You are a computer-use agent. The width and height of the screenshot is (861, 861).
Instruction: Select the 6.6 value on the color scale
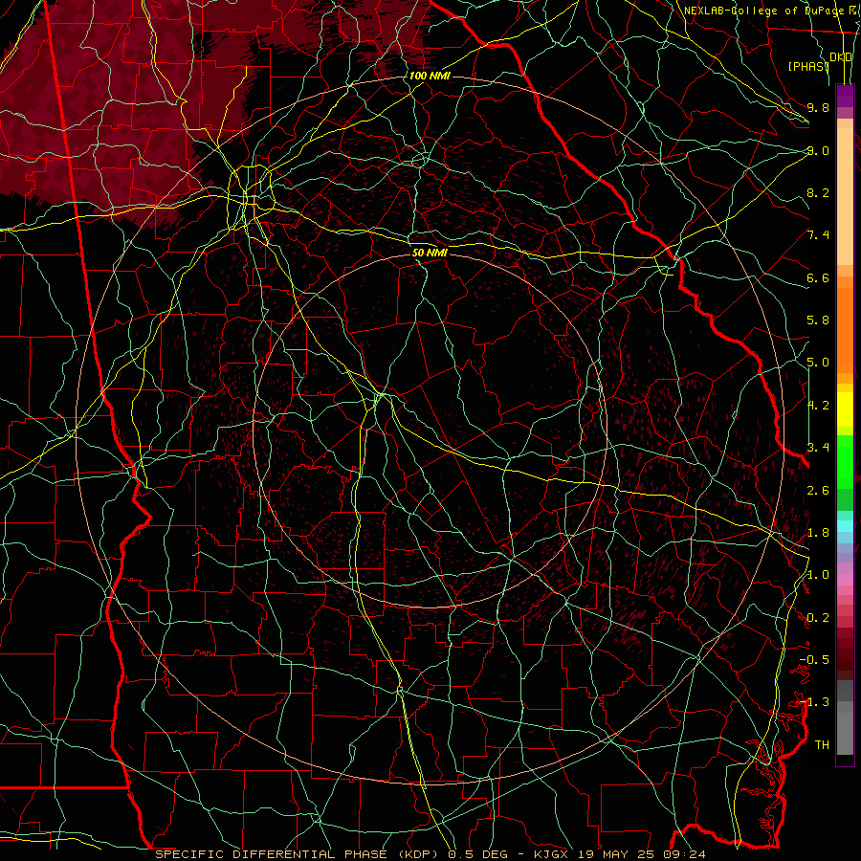[x=818, y=277]
